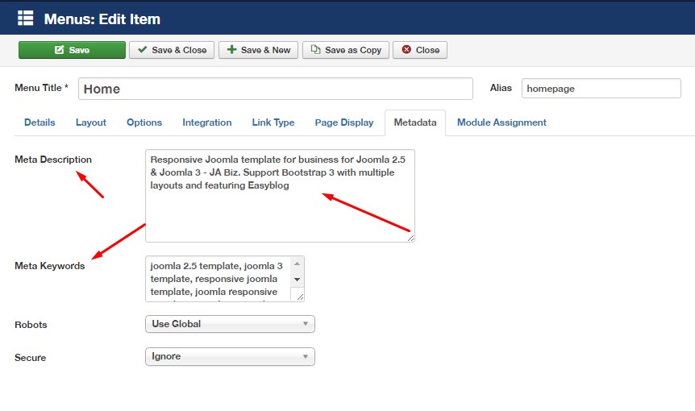Click Meta Keywords scrollbar down arrow
Image resolution: width=695 pixels, height=411 pixels.
coord(297,280)
